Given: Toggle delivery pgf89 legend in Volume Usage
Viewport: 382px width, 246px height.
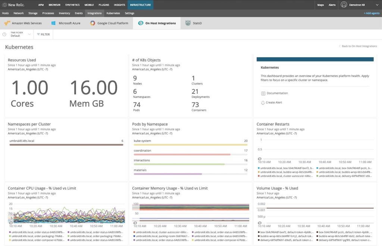Looking at the screenshot, I should (344, 240).
